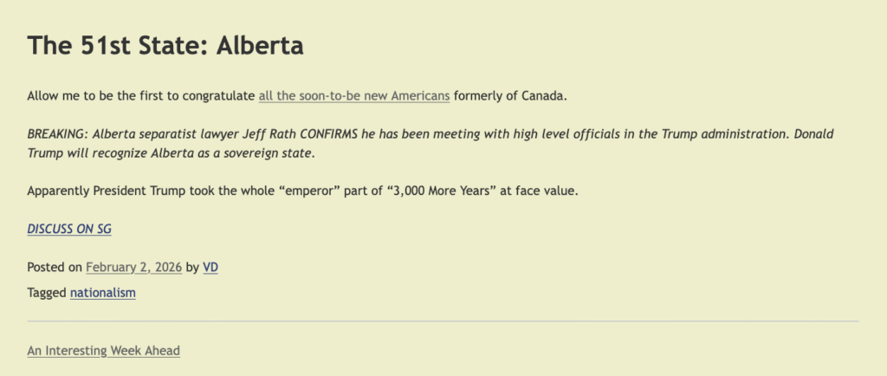Click the "Posted on" label
Screen dimensions: 887x376
[54, 268]
